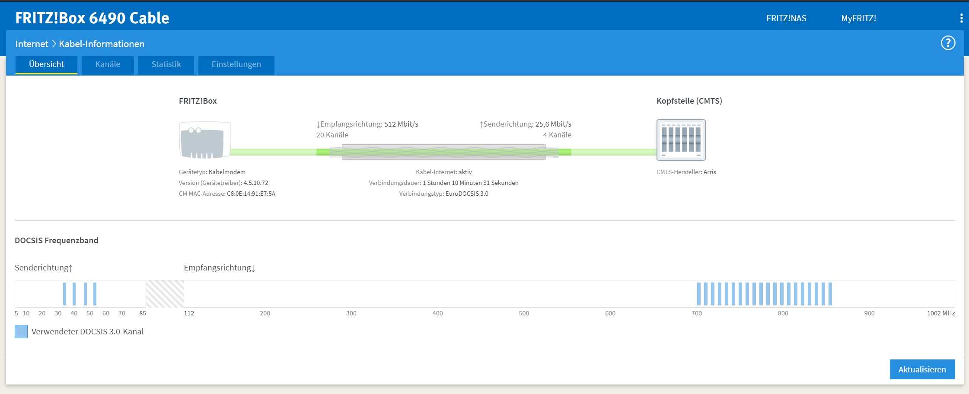
Task: Open the help question mark icon
Action: click(x=948, y=43)
